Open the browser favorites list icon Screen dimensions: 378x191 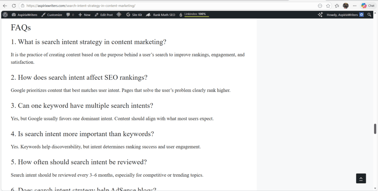337,6
